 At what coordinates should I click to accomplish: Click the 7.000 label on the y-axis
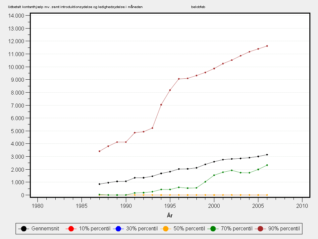pyautogui.click(x=18, y=106)
